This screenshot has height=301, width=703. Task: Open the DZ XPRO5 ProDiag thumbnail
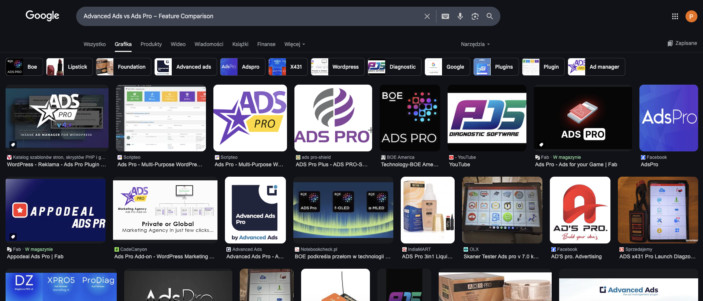61,285
